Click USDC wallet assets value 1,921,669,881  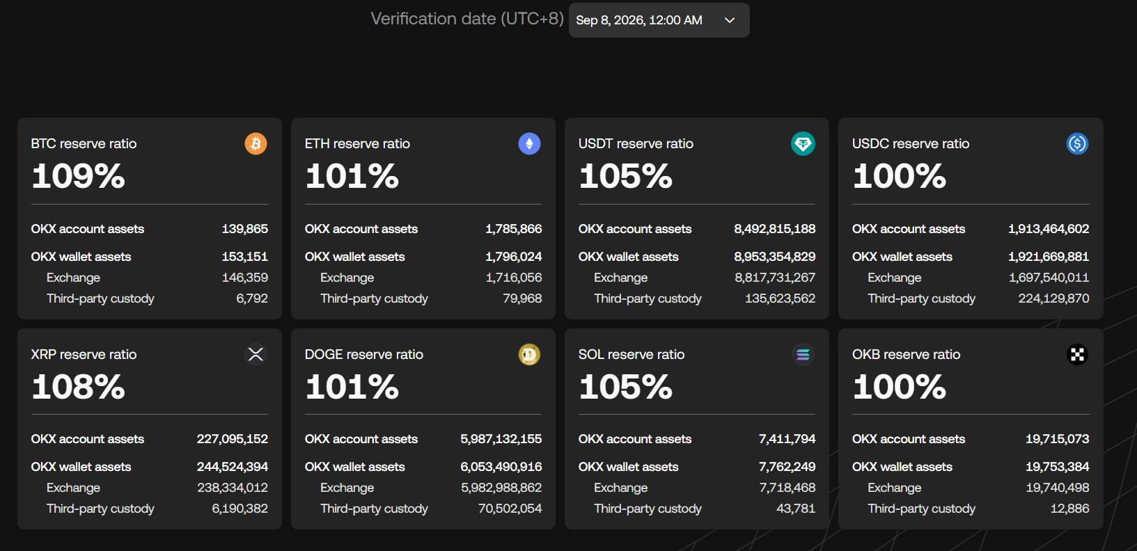coord(1049,257)
